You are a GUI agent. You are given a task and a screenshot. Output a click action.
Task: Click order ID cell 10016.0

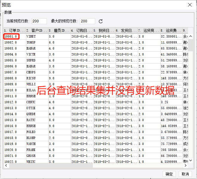click(x=15, y=126)
